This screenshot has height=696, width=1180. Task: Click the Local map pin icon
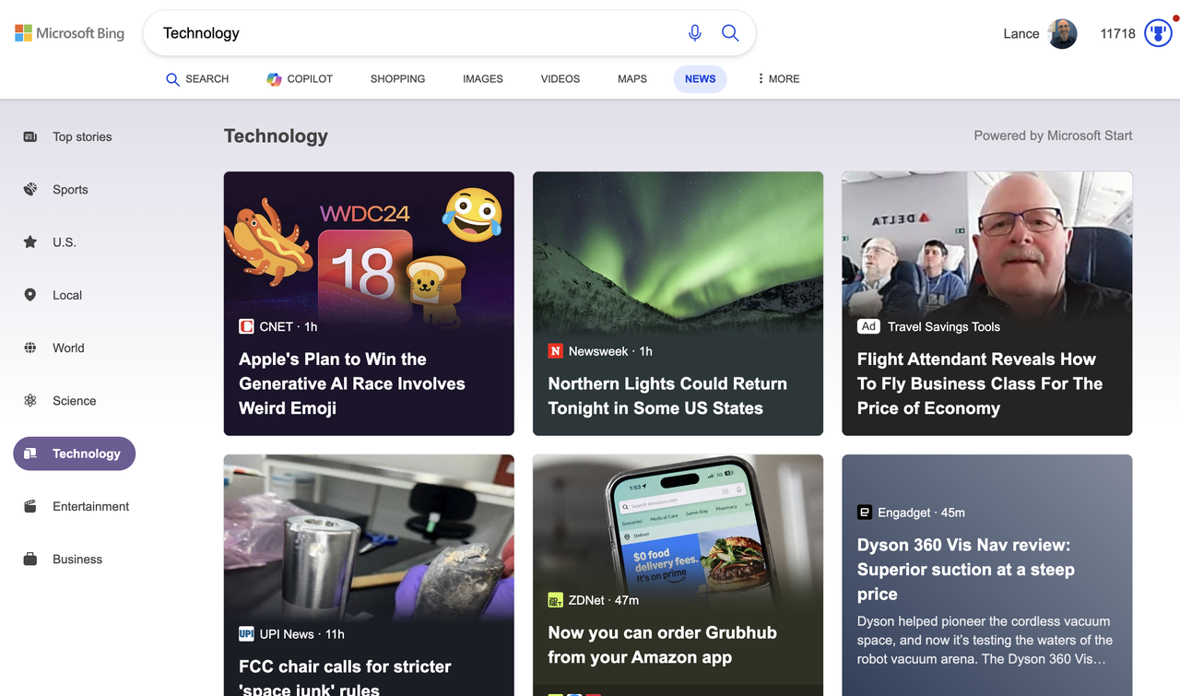tap(30, 295)
